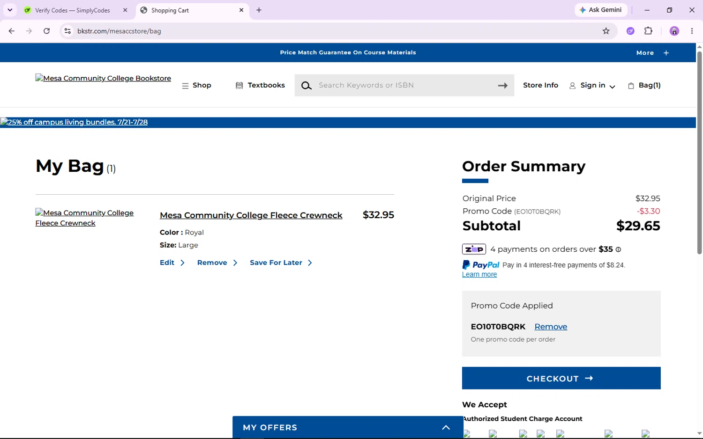703x439 pixels.
Task: Open the Mesa Community College Fleece Crewneck title link
Action: coord(251,215)
